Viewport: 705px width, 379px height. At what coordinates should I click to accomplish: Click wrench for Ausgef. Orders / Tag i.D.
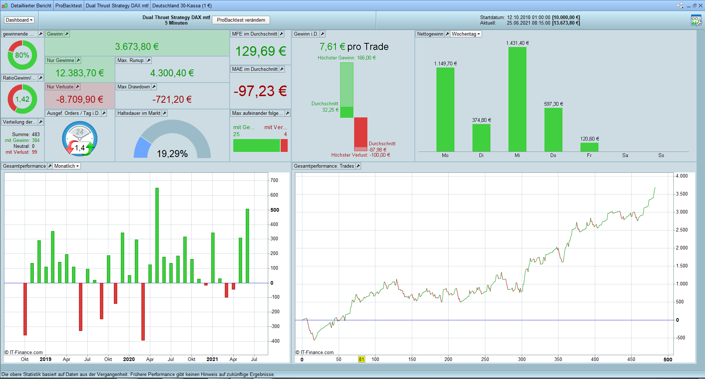click(104, 113)
